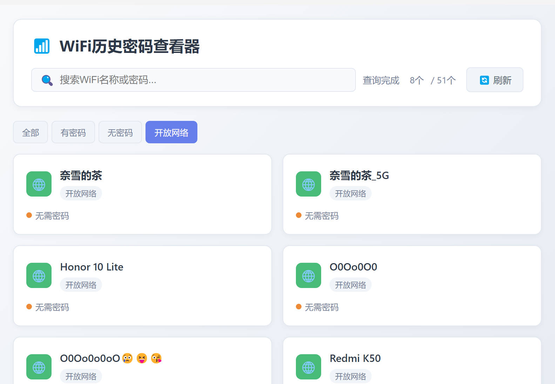Click the globe icon for O0Oo0o0oO
This screenshot has height=384, width=555.
[x=39, y=367]
